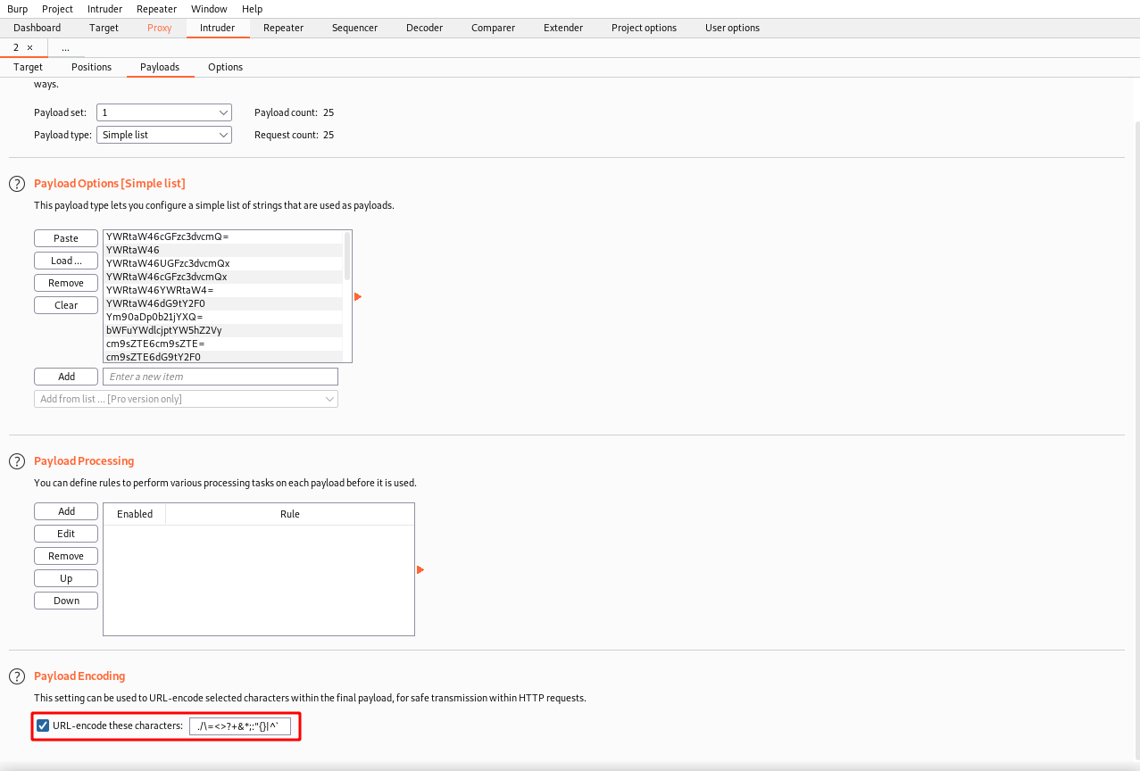Open the Payload type dropdown
The width and height of the screenshot is (1140, 771).
tap(164, 135)
